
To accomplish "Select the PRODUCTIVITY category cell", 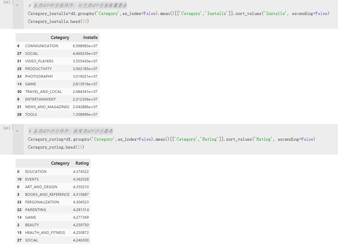I will coord(38,69).
